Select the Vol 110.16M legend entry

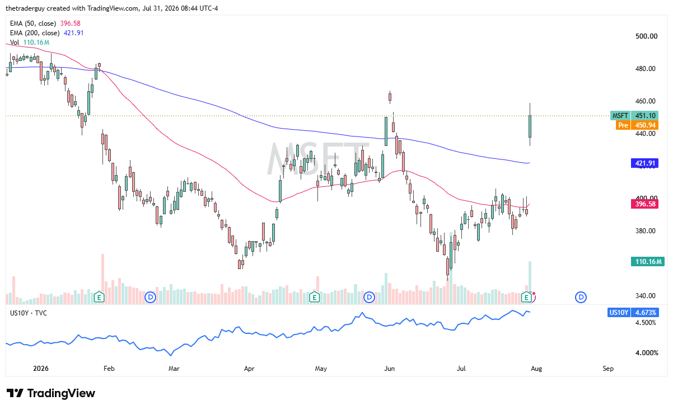point(30,43)
